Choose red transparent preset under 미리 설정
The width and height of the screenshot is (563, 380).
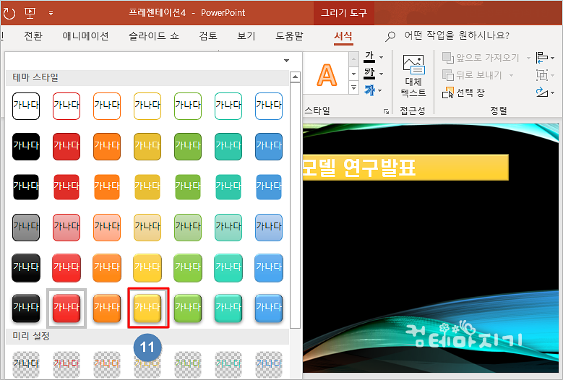(66, 364)
